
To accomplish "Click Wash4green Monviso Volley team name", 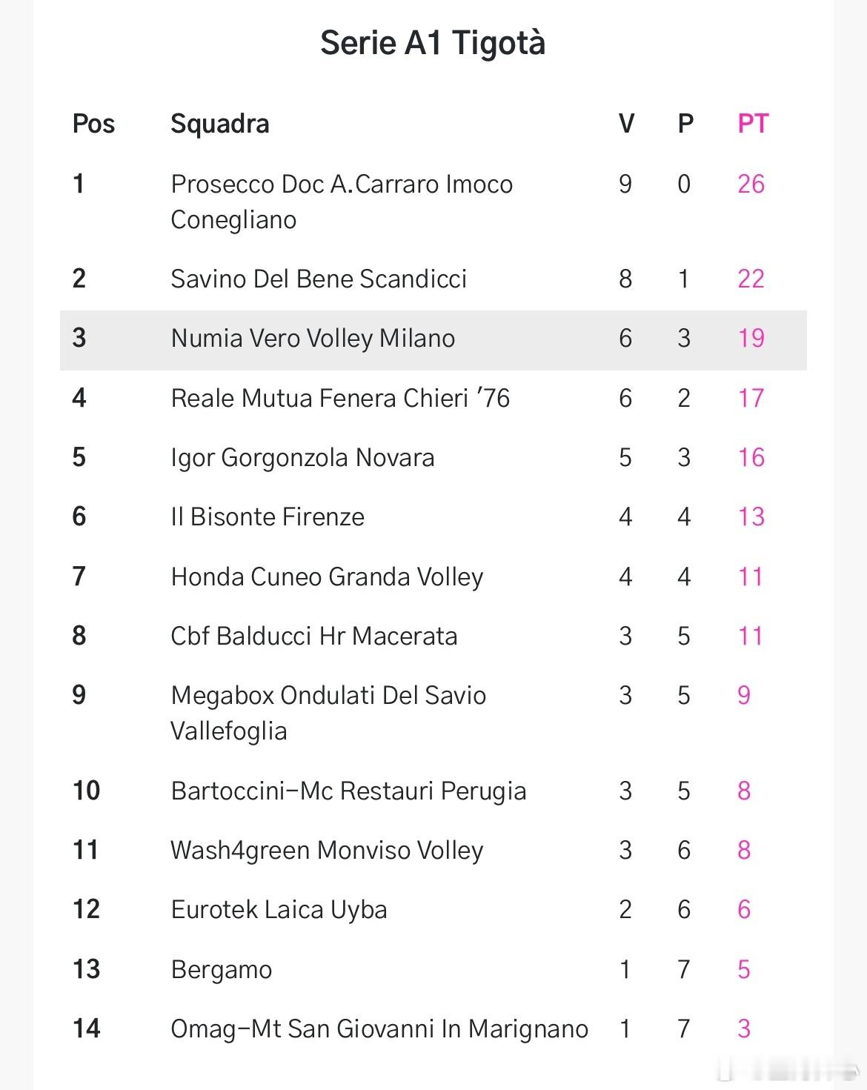I will [327, 850].
